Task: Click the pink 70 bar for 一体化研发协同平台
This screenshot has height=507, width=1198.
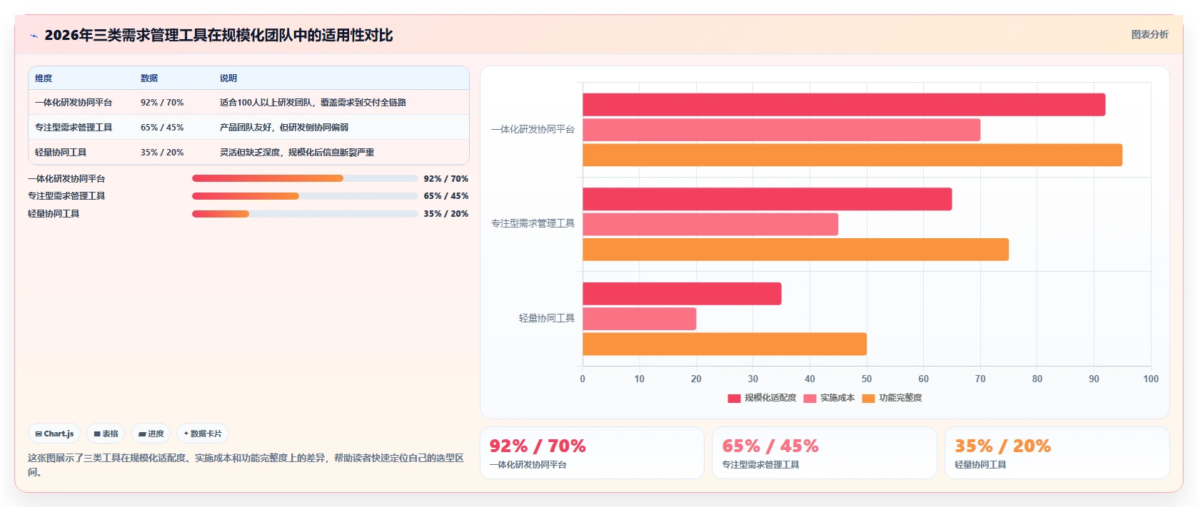Action: [781, 130]
